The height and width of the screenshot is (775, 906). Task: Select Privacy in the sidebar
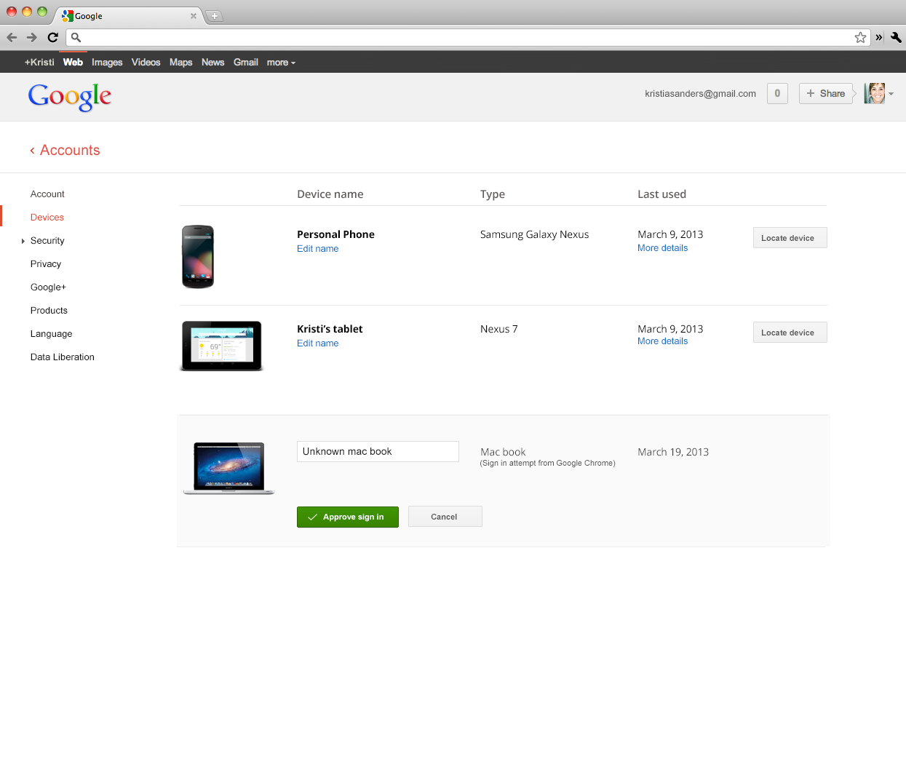pos(46,263)
